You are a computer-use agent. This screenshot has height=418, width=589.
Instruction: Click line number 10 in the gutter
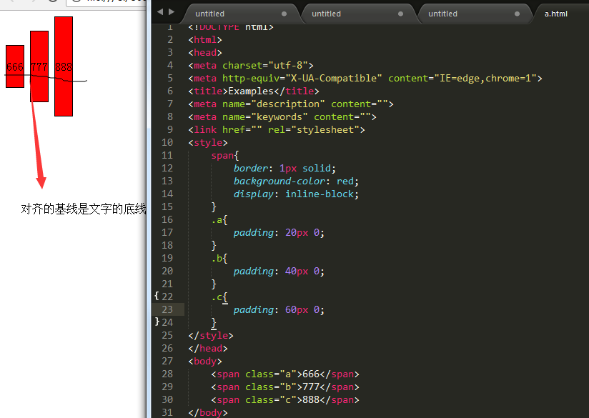click(x=167, y=142)
